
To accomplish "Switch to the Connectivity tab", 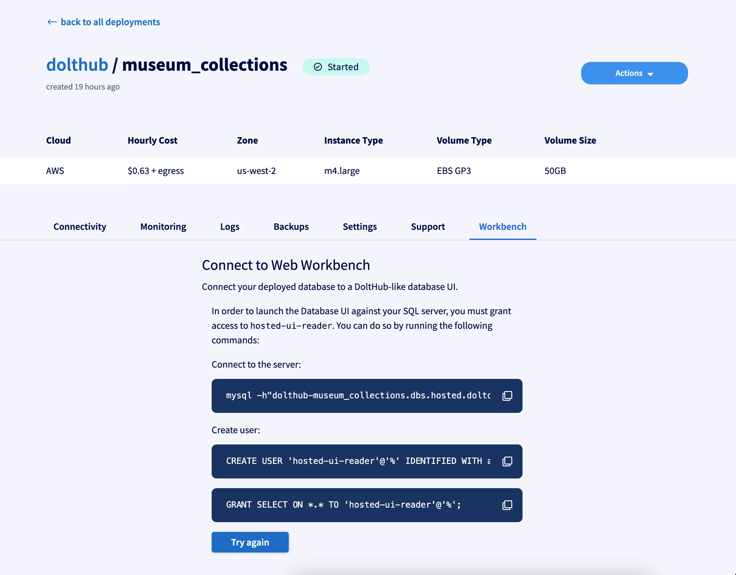I will point(80,226).
